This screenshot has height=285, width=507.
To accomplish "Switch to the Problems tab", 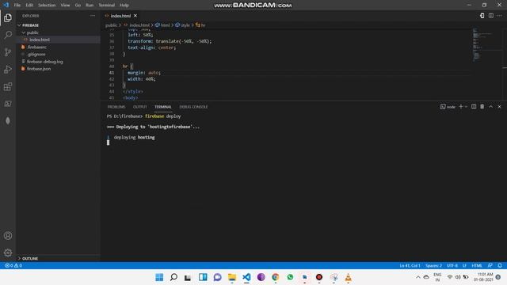I will point(116,107).
